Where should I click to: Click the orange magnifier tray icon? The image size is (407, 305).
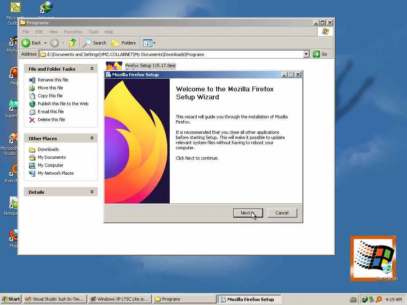coord(379,299)
